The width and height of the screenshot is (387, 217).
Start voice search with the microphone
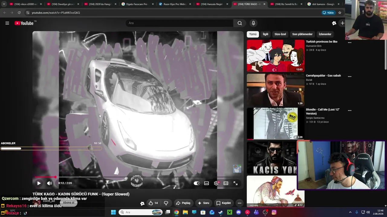[253, 23]
